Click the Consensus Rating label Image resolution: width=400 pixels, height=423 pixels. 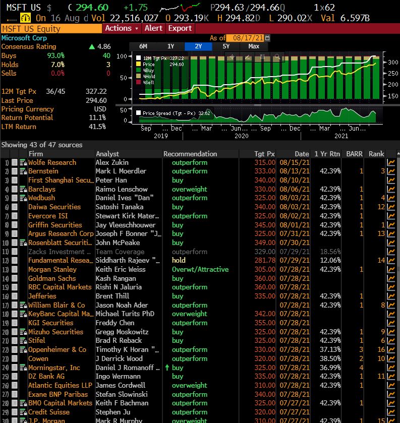(x=29, y=47)
